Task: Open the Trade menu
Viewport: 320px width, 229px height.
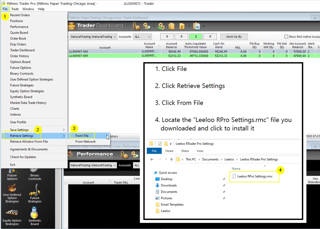Action: click(x=15, y=9)
